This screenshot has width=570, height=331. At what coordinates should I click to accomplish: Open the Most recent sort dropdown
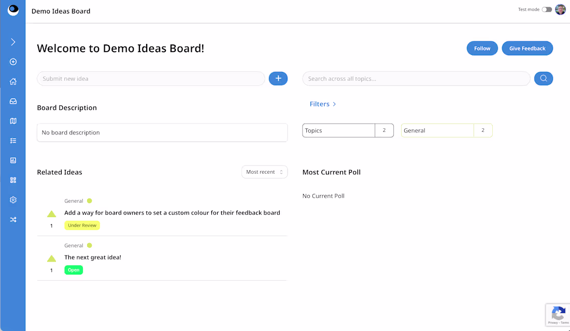click(x=264, y=172)
